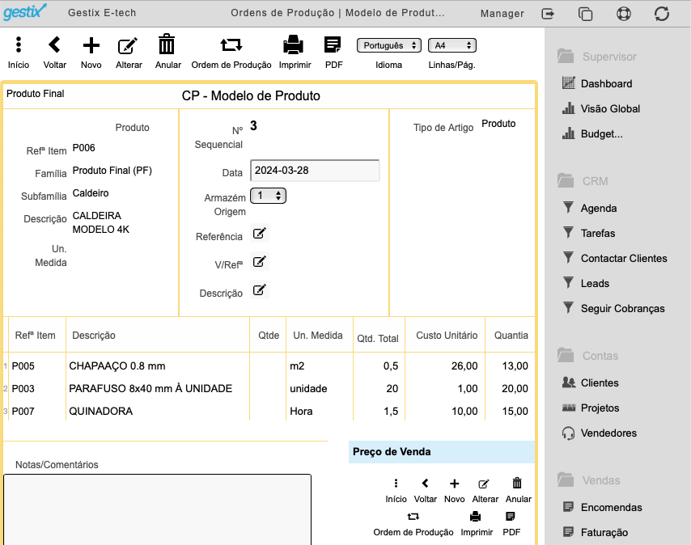The height and width of the screenshot is (545, 691).
Task: Go to Encomendas in sidebar
Action: (x=603, y=507)
